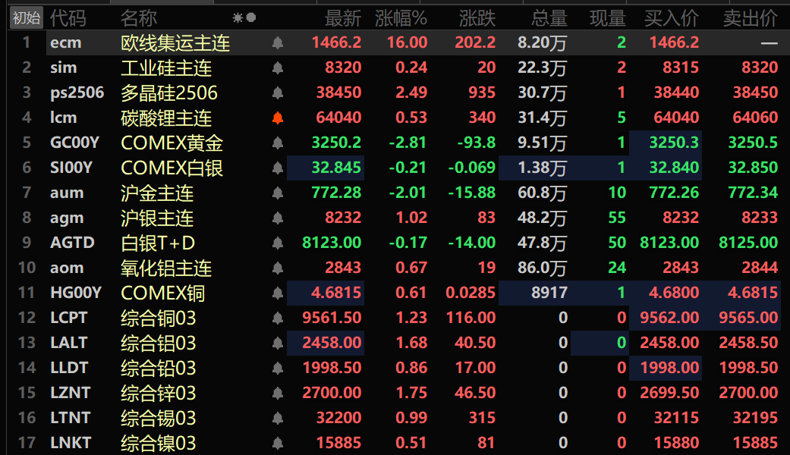Click the 初始 button in the header

(x=27, y=18)
